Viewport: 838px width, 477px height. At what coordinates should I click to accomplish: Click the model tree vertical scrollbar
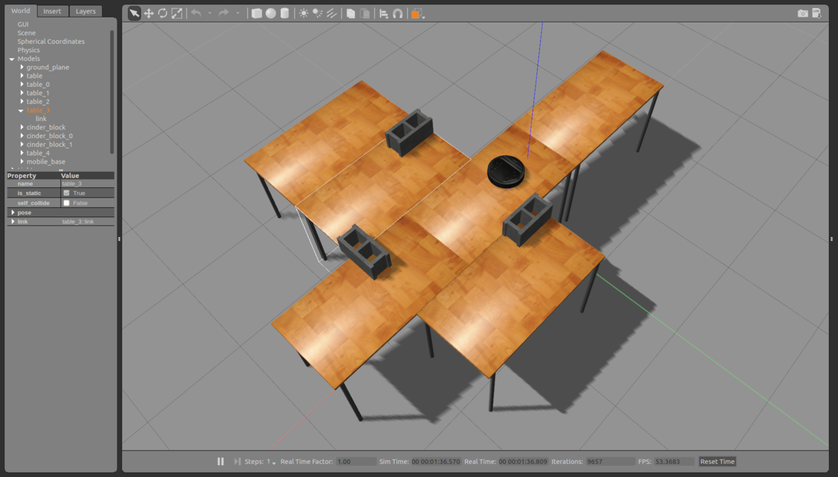click(x=112, y=91)
